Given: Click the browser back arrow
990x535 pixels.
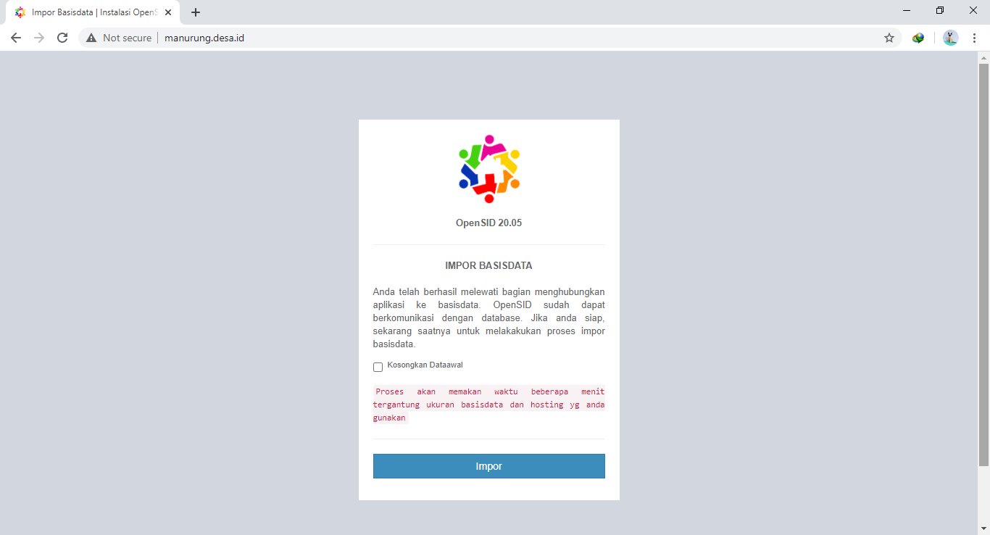Looking at the screenshot, I should click(x=16, y=38).
